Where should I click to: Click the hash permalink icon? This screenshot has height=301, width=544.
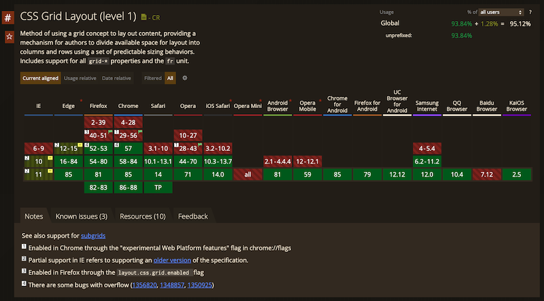coord(7,18)
